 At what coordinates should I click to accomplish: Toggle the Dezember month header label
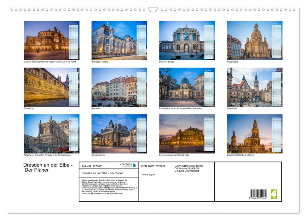point(277,116)
